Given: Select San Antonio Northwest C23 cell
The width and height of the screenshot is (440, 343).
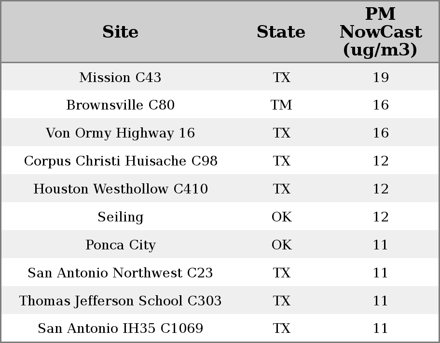Looking at the screenshot, I should pyautogui.click(x=120, y=273).
